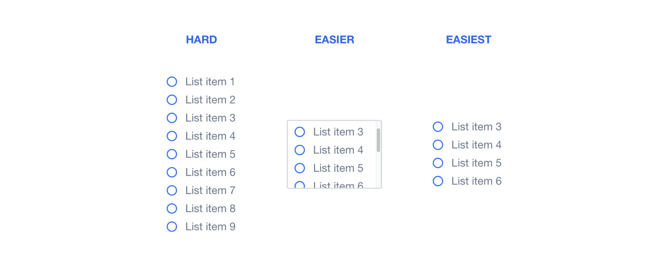This screenshot has height=276, width=669.
Task: Choose List item 4 under EASIEST
Action: point(438,145)
